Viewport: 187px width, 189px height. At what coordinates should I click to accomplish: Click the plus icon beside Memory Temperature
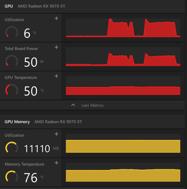pos(57,163)
